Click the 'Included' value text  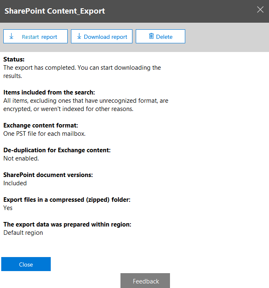(15, 183)
